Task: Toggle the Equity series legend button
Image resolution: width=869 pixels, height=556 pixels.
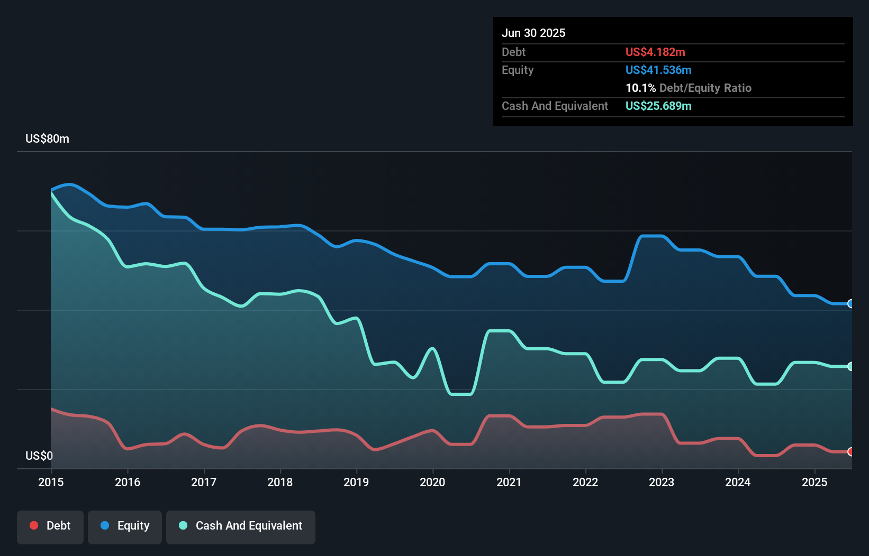Action: 125,526
